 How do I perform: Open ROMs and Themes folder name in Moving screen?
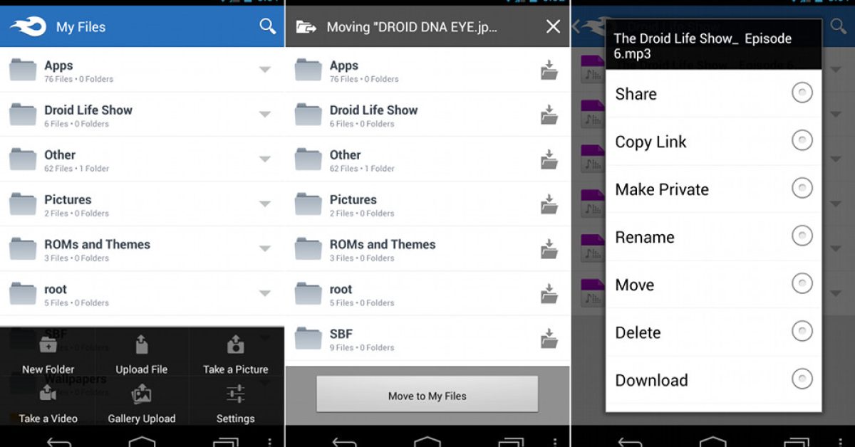pos(383,244)
